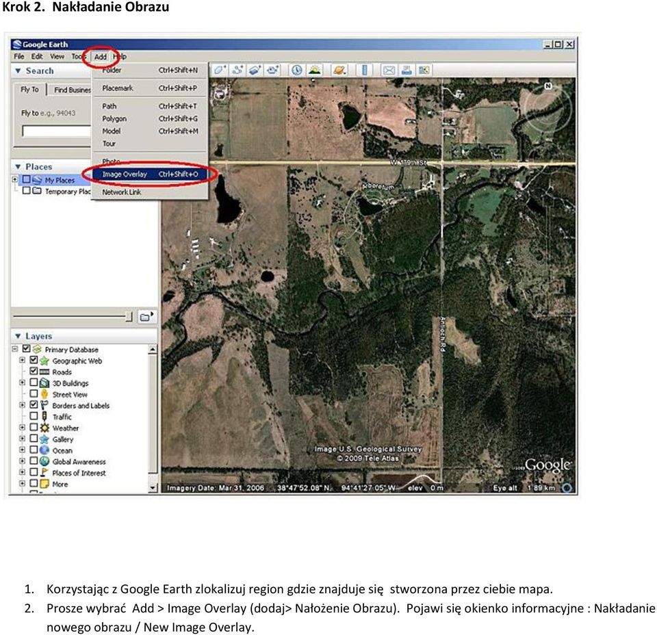Screen dimensions: 657x635
Task: Click the Places of Interest flag icon
Action: point(44,472)
